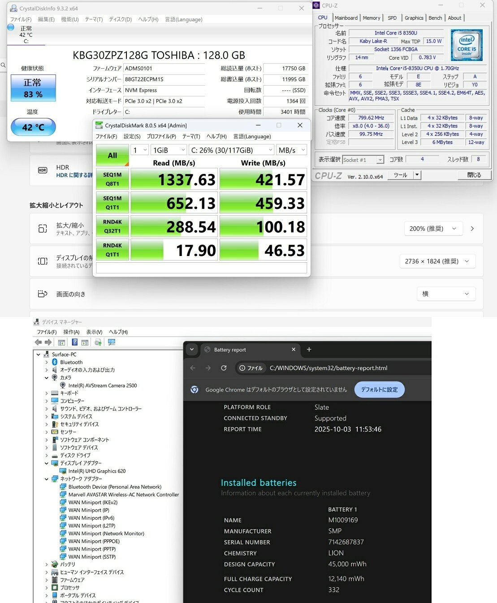Screen dimensions: 497x603
Task: Open the MB/s unit dropdown in CrystalDiskMark
Action: 291,150
